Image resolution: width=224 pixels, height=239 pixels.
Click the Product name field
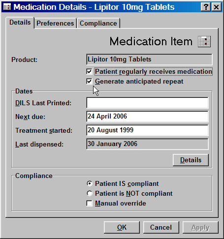(x=149, y=60)
